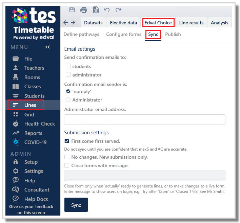The image size is (240, 223).
Task: Check Close forms with message
Action: coord(67,165)
